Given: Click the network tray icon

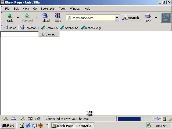Looking at the screenshot, I should point(149,126).
